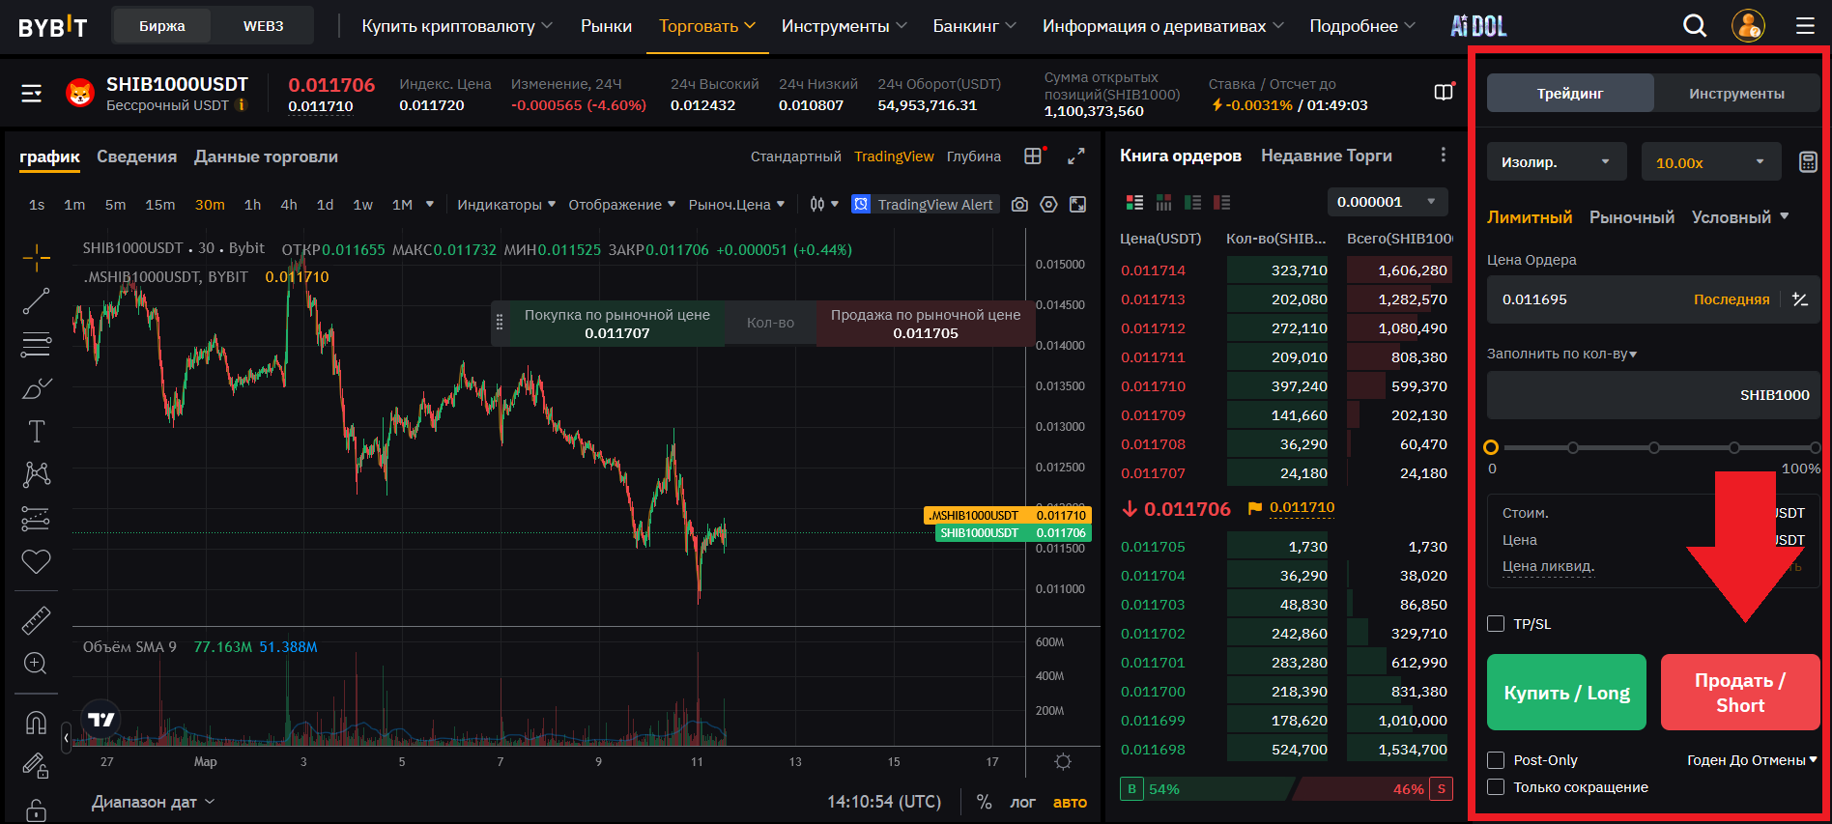This screenshot has height=824, width=1832.
Task: Open the Недавние Торги tab
Action: (1326, 156)
